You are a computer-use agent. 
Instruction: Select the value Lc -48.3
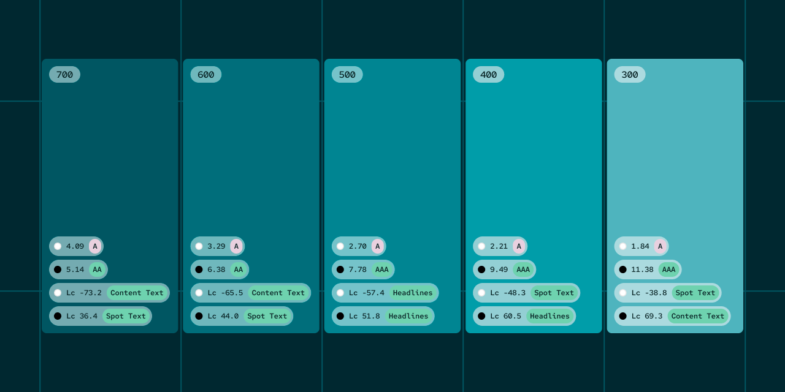508,293
